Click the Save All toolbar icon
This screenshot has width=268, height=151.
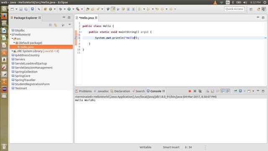pos(26,9)
